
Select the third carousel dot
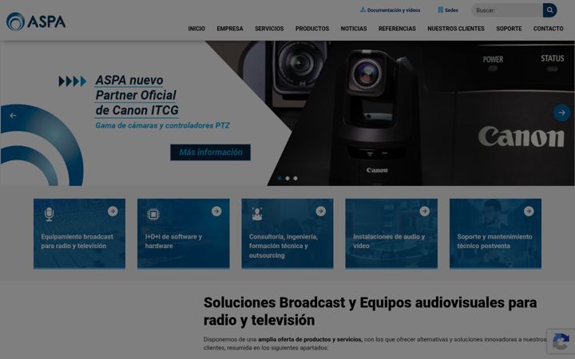point(295,178)
